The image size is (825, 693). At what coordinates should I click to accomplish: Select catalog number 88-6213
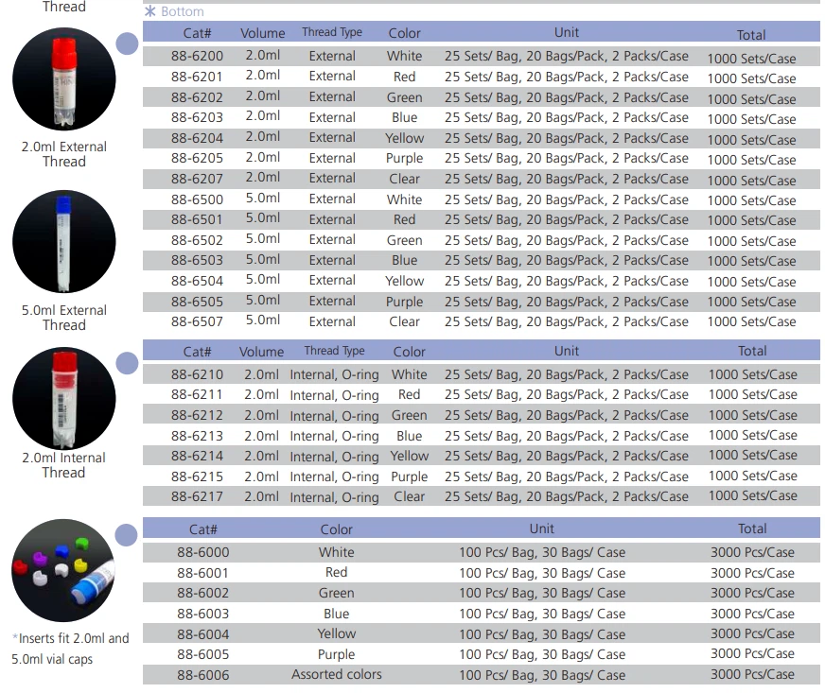pos(197,436)
